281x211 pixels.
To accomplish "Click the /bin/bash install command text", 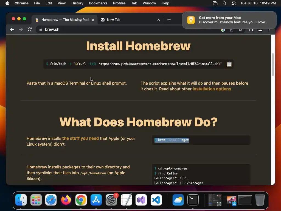I will pos(134,64).
